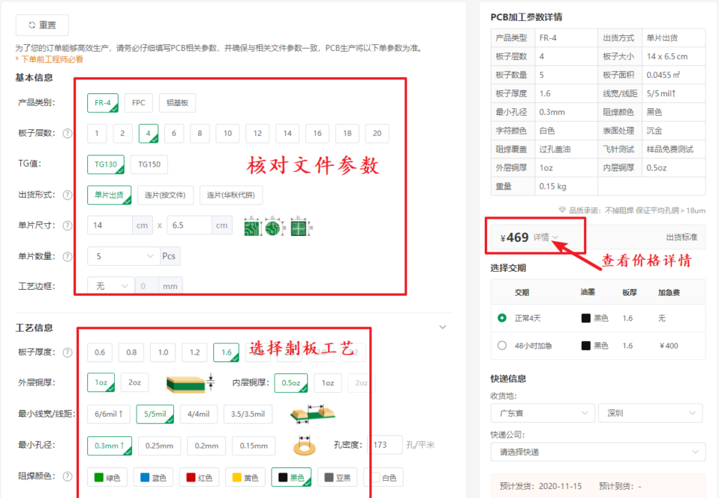Viewport: 719px width, 498px height.
Task: Click the round PCB shape icon
Action: click(273, 226)
